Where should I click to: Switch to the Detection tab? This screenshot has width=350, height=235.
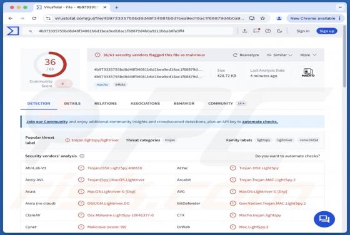[x=39, y=104]
